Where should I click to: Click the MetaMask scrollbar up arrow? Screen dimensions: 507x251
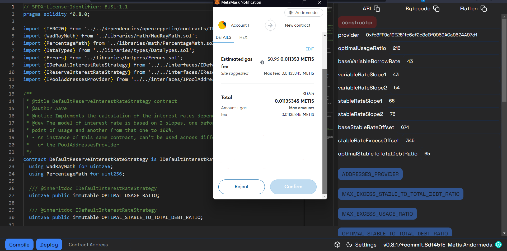(325, 35)
